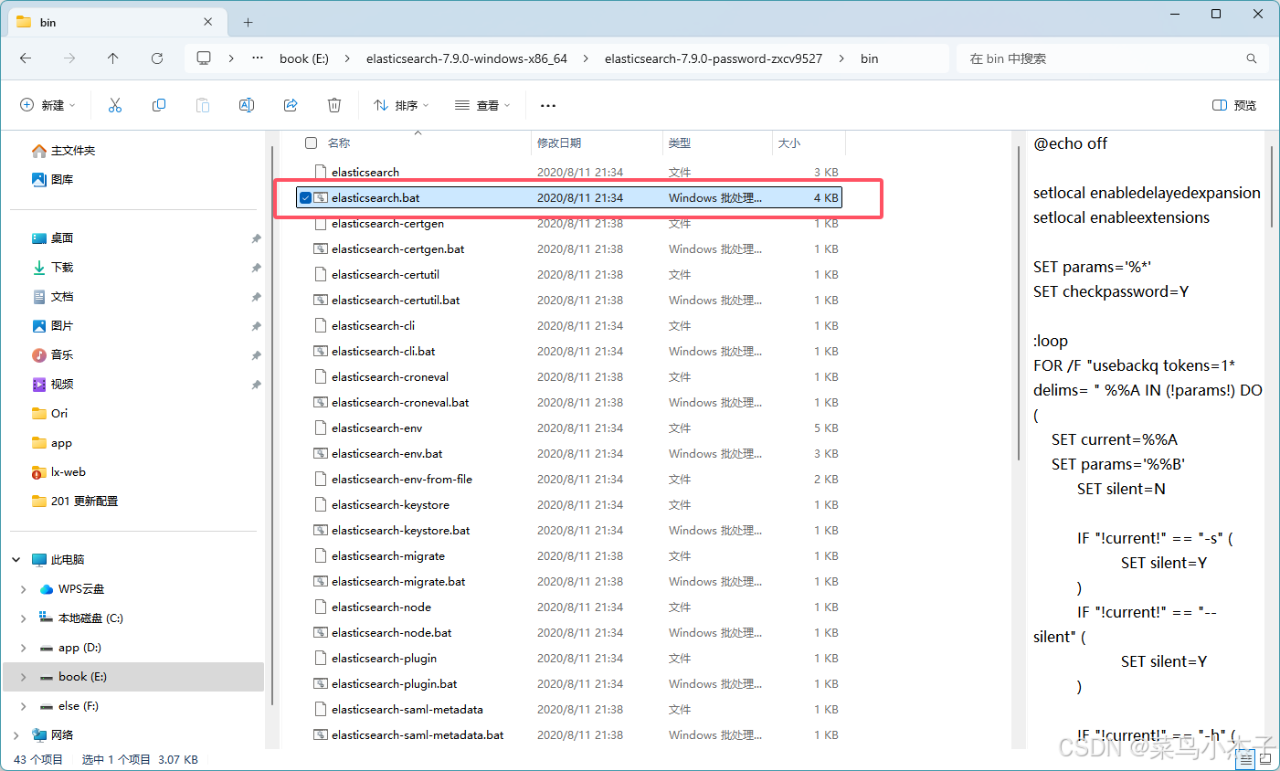The image size is (1280, 771).
Task: Sort by 名称 column header
Action: (x=339, y=143)
